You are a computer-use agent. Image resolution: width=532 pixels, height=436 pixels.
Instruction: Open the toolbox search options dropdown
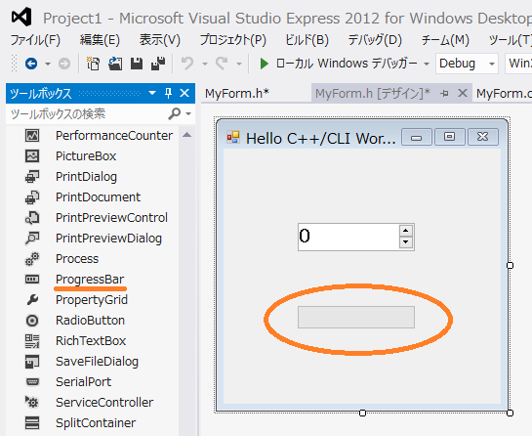pyautogui.click(x=188, y=113)
